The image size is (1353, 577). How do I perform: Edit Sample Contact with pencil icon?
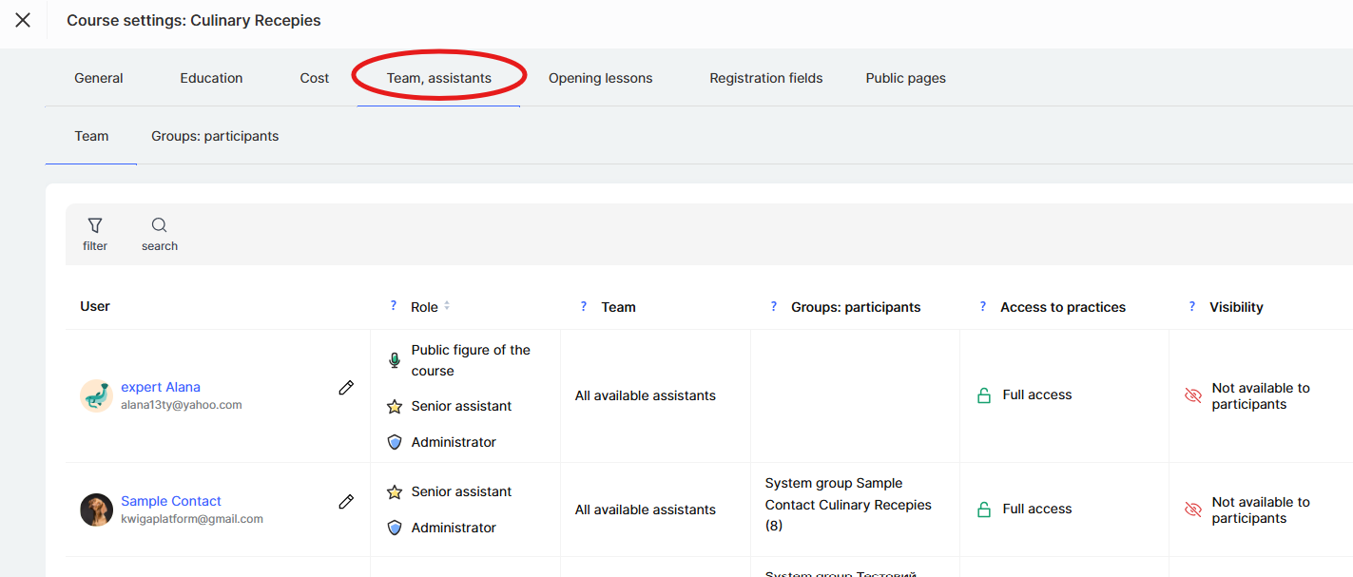[346, 502]
